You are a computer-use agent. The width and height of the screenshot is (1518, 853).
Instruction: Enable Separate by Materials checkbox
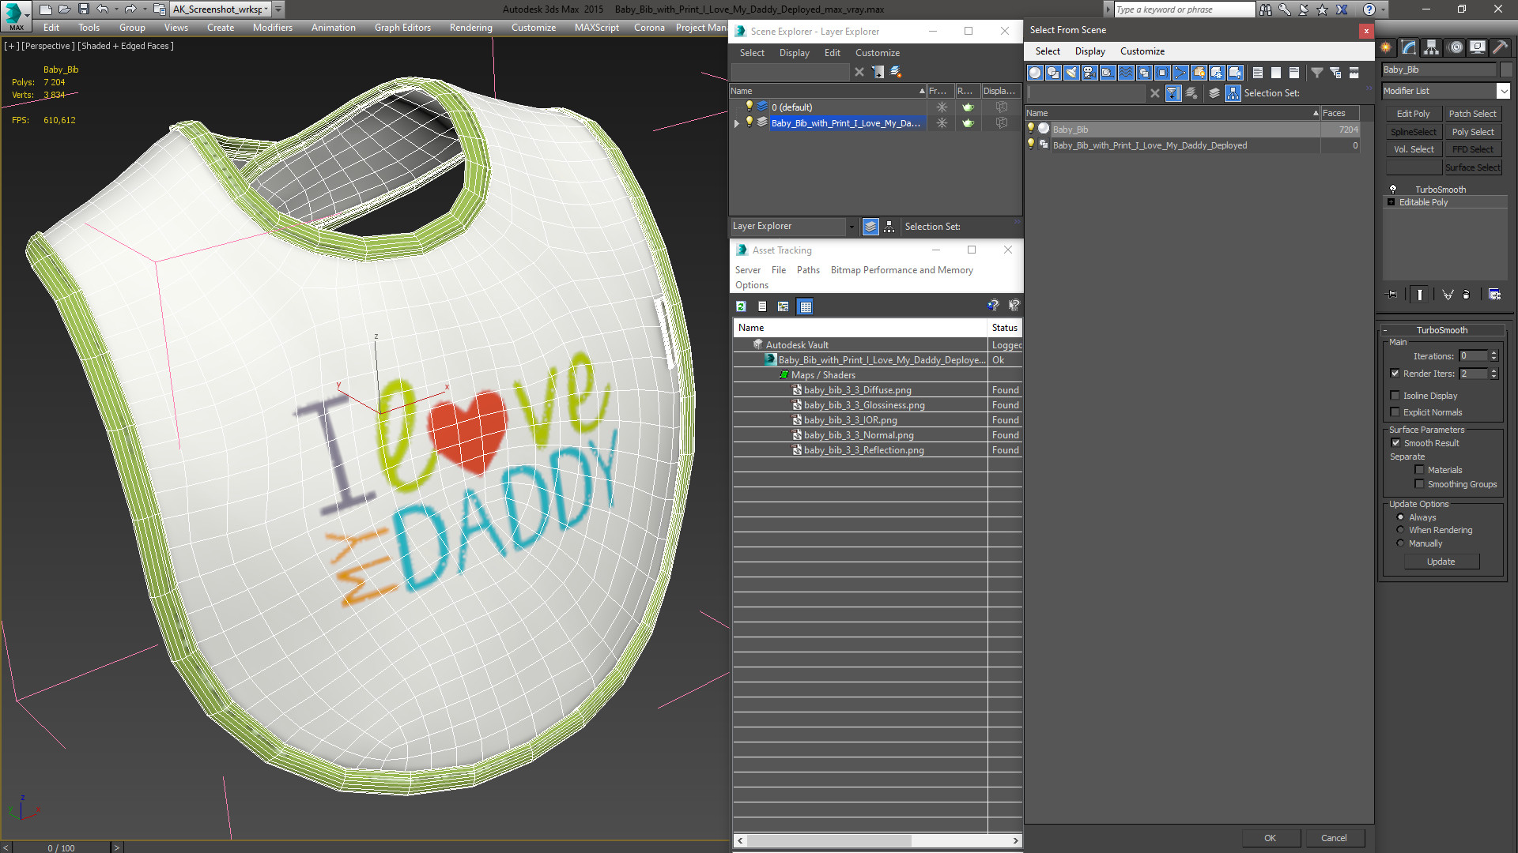pos(1419,470)
